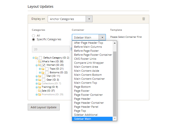This screenshot has height=125, width=171.
Task: Pick the Sidebar Additional container option
Action: tap(86, 115)
